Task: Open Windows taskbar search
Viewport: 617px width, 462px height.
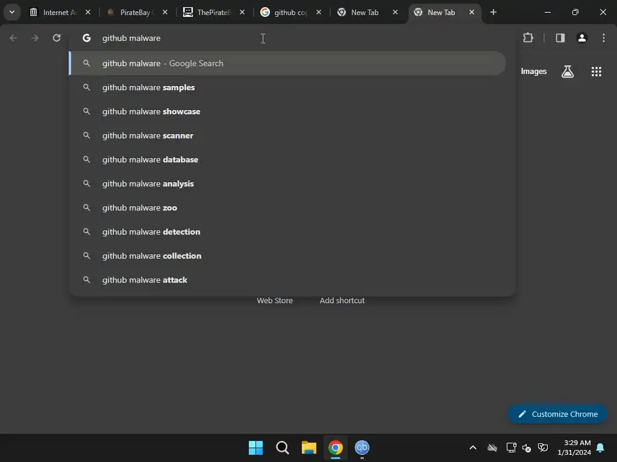Action: [283, 448]
